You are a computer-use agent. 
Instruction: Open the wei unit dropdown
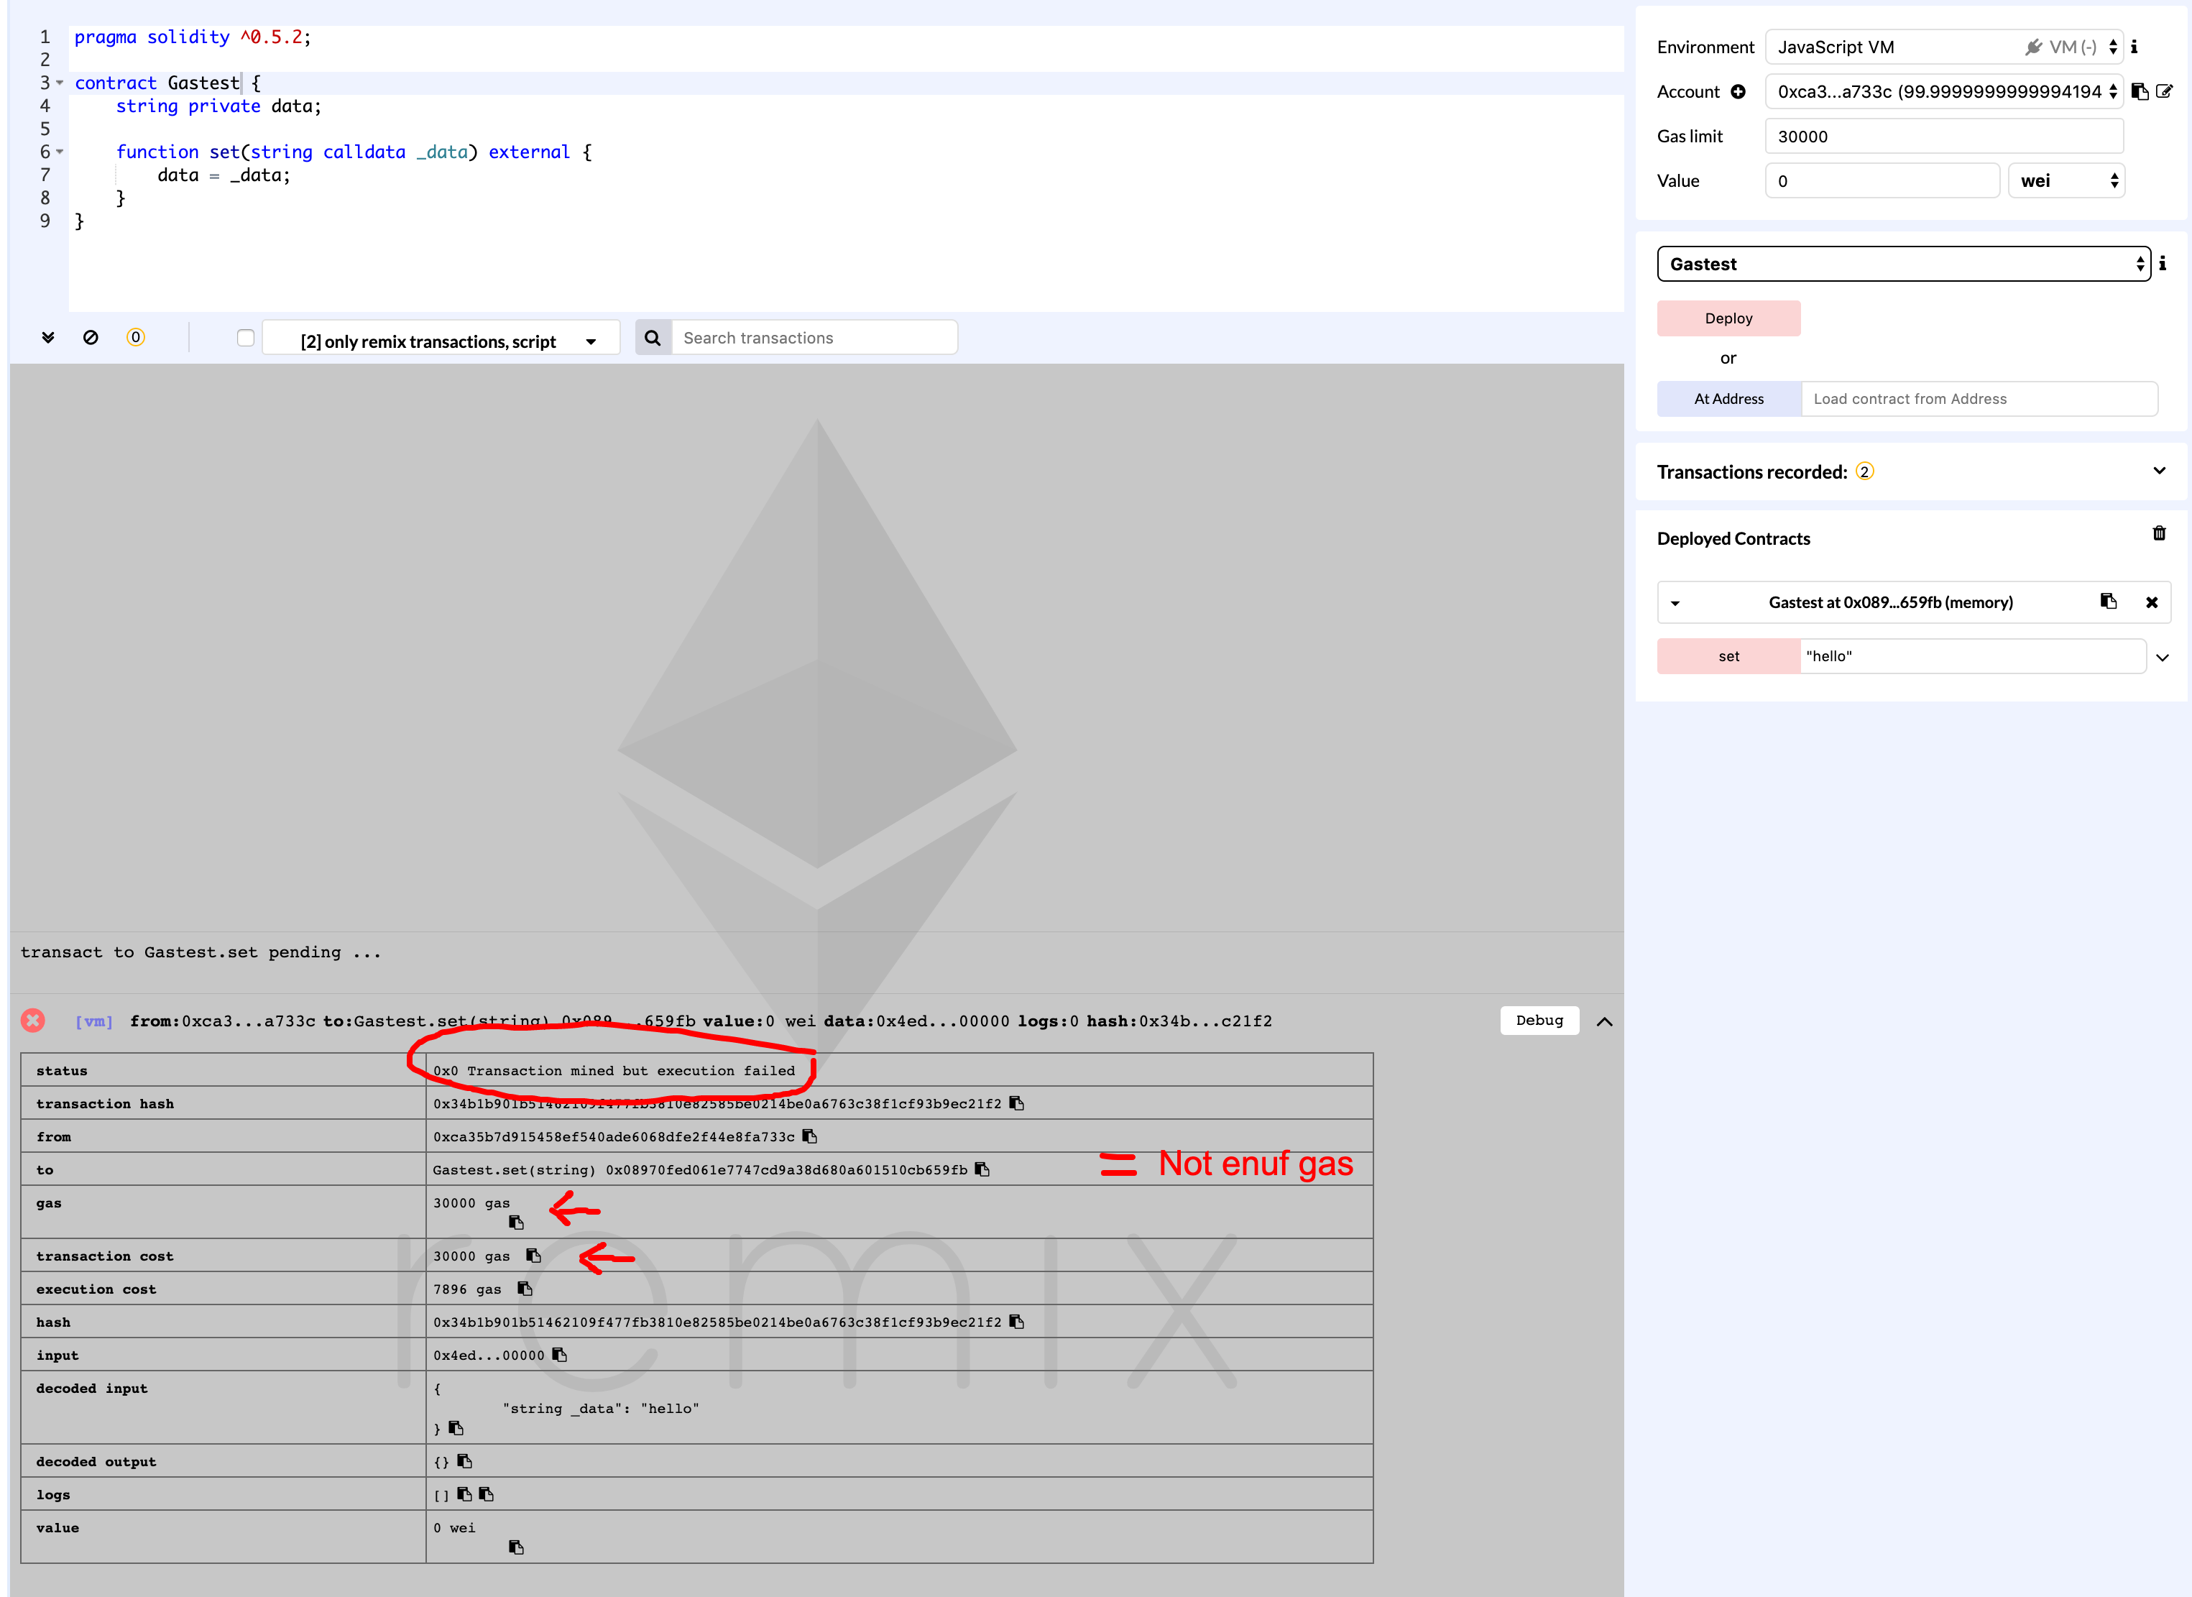click(2066, 181)
